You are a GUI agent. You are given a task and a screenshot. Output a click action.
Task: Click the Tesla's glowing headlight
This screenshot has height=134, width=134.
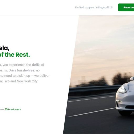pos(122,89)
